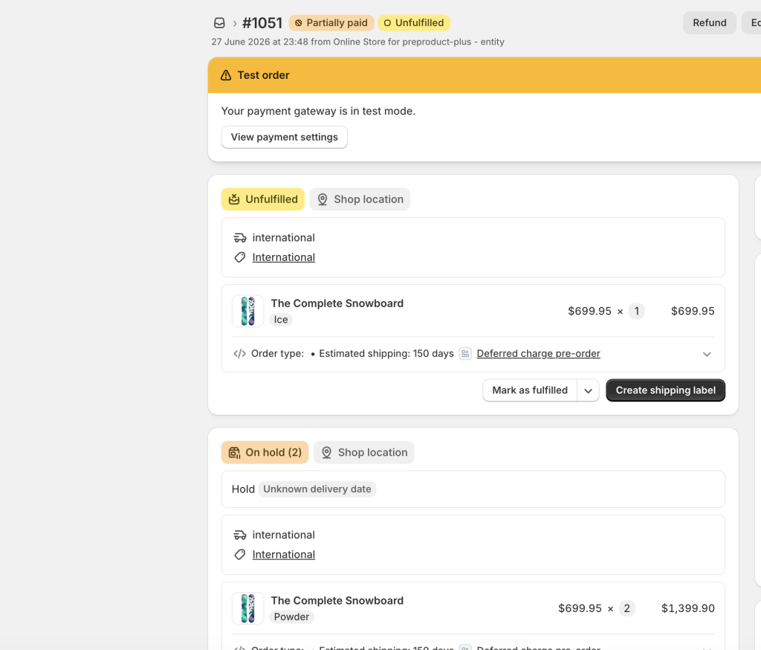Click the tag icon in the On hold card
Image resolution: width=761 pixels, height=650 pixels.
point(240,555)
